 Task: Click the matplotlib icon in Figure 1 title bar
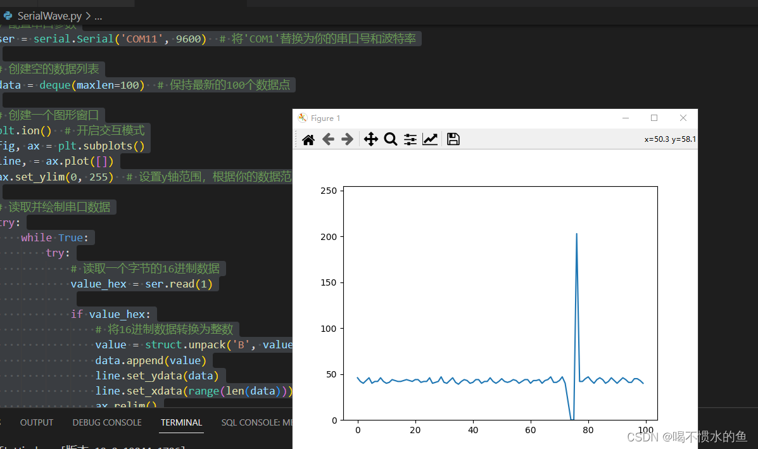[x=303, y=118]
